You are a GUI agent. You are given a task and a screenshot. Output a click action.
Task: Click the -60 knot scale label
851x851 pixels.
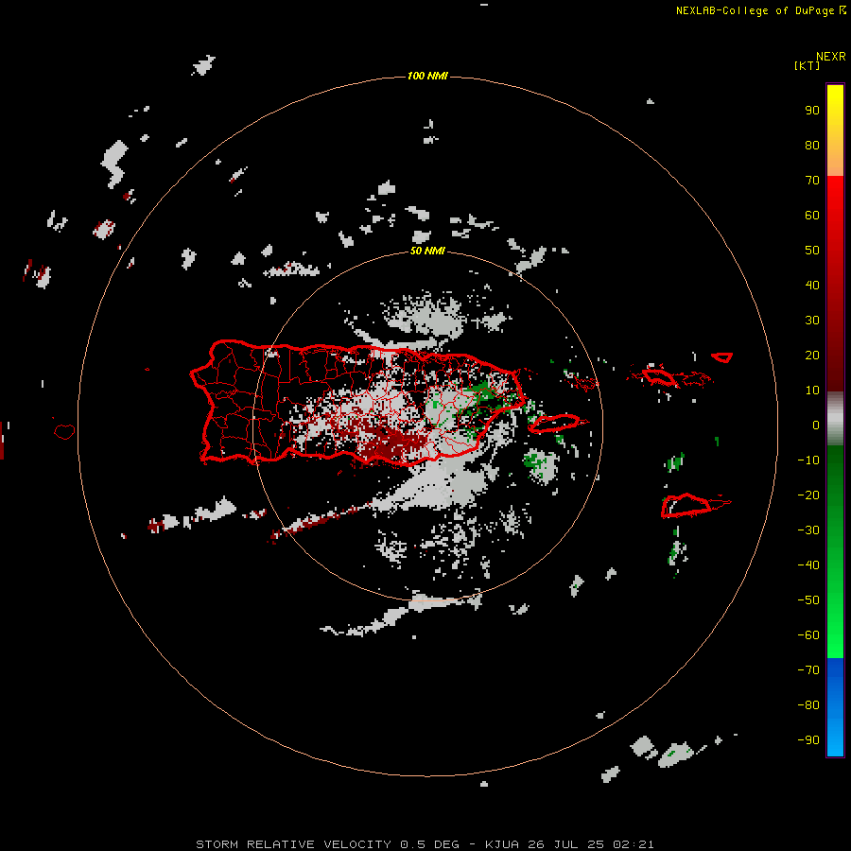[808, 635]
